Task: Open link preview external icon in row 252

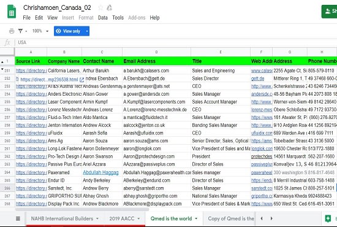Action: pos(81,80)
